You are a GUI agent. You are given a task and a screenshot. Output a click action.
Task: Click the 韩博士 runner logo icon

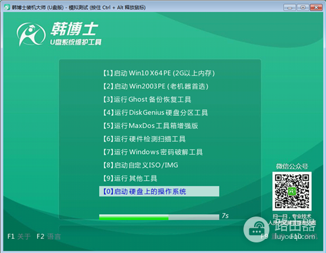click(x=31, y=34)
